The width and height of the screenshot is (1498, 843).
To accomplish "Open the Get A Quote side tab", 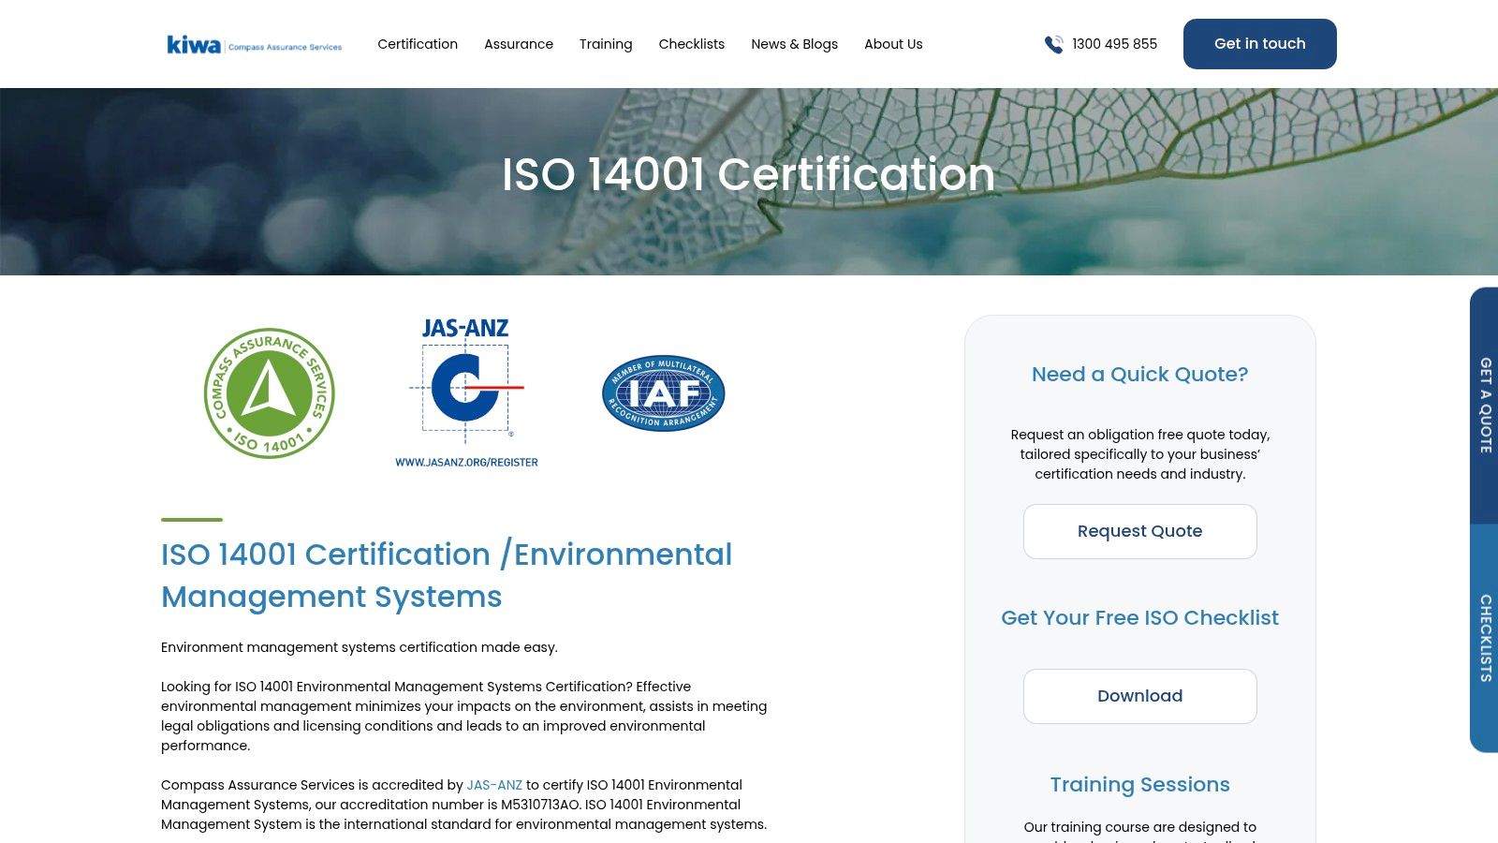I will [x=1484, y=406].
